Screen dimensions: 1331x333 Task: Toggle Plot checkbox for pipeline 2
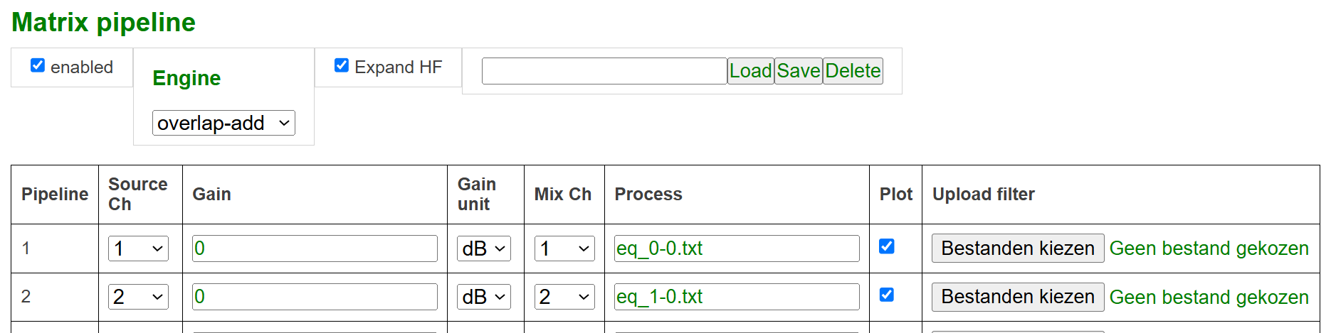click(x=887, y=295)
